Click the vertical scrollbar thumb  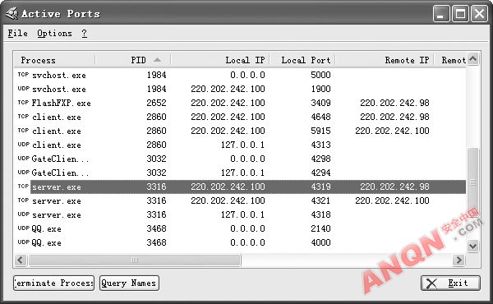(473, 182)
